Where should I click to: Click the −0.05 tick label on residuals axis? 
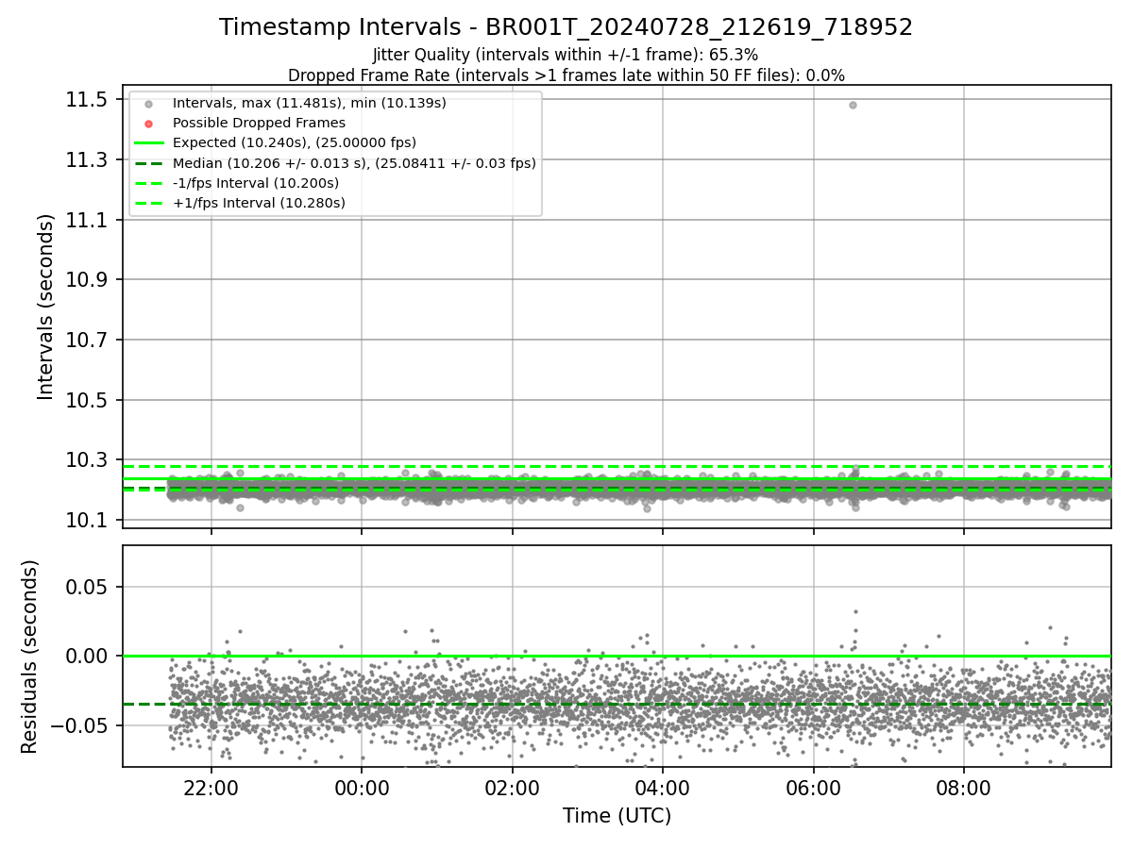[x=80, y=725]
